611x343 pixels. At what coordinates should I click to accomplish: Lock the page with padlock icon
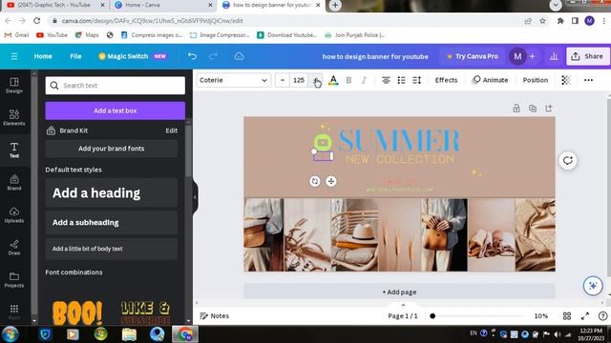click(x=516, y=109)
